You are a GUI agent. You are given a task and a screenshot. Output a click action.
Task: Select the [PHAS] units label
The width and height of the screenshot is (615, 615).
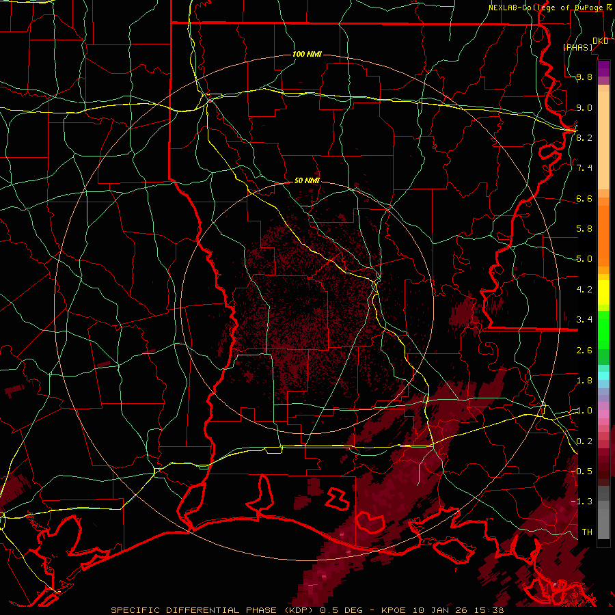(577, 47)
